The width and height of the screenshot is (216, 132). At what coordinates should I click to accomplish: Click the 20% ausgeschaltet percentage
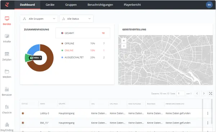point(93,57)
